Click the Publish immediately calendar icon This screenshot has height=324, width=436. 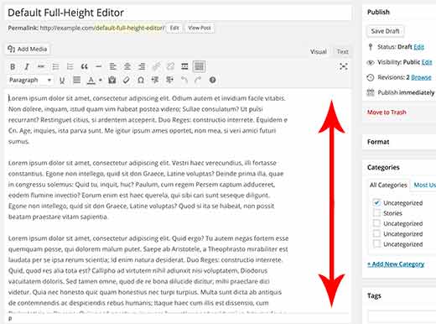coord(371,92)
